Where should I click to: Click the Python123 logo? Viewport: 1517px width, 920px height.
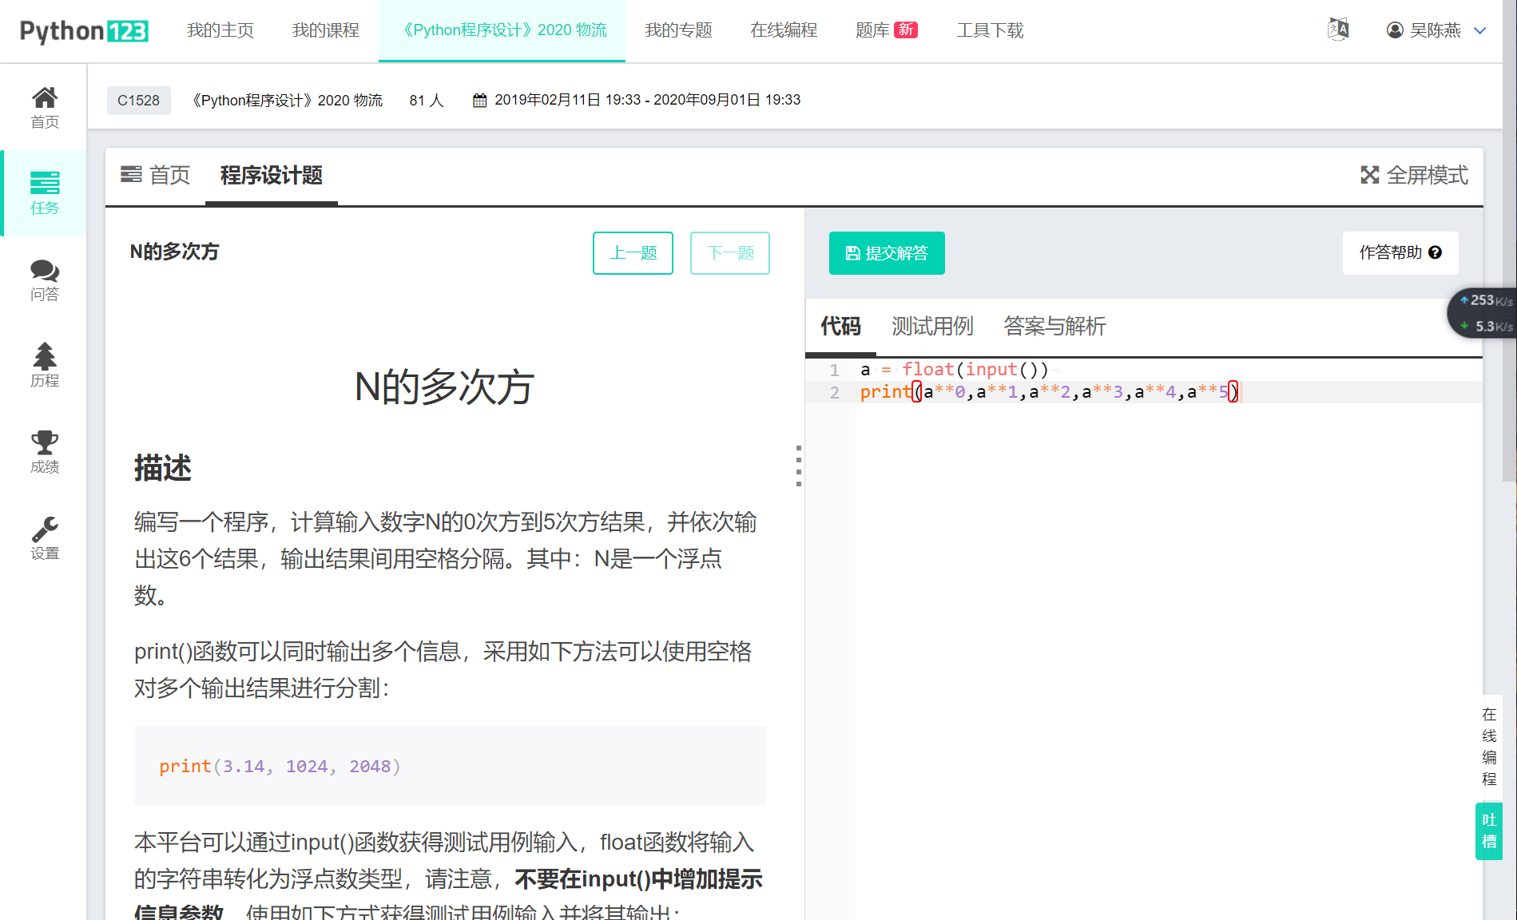84,31
